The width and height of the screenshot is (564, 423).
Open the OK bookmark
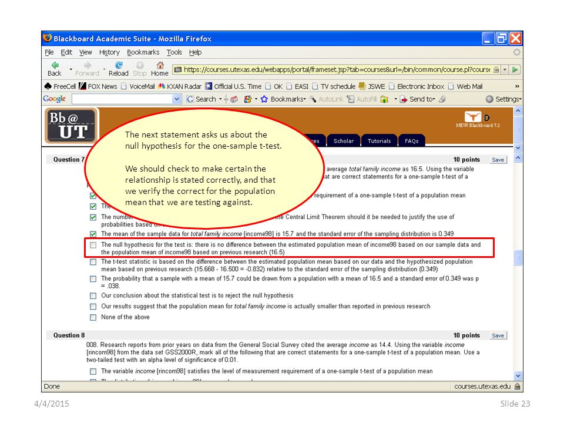pos(274,86)
